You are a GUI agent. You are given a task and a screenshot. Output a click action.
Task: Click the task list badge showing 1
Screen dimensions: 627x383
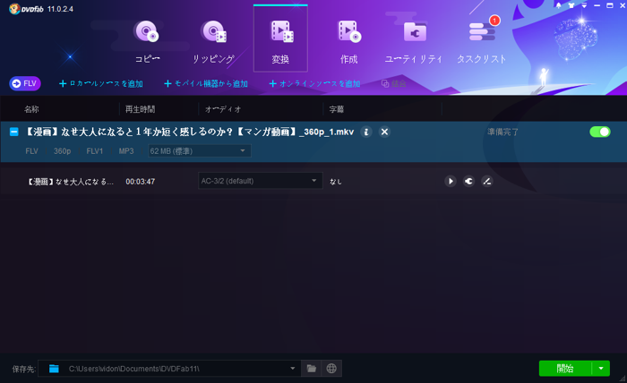(494, 20)
